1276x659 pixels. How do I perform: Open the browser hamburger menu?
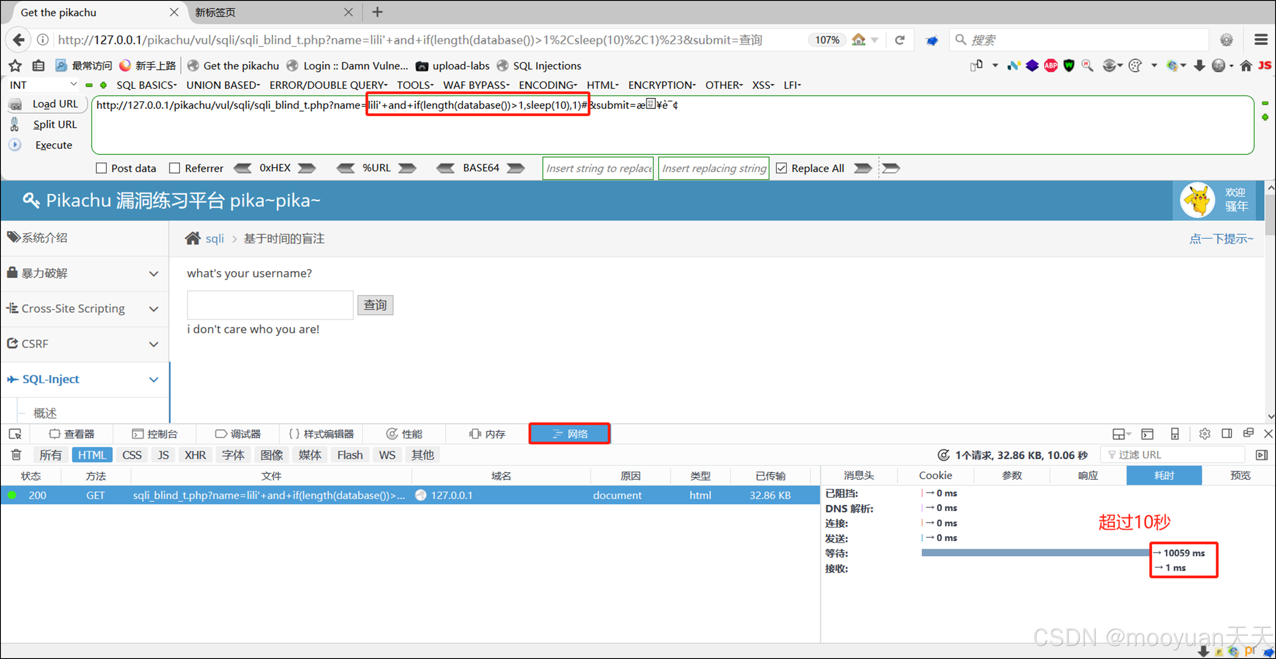coord(1261,40)
